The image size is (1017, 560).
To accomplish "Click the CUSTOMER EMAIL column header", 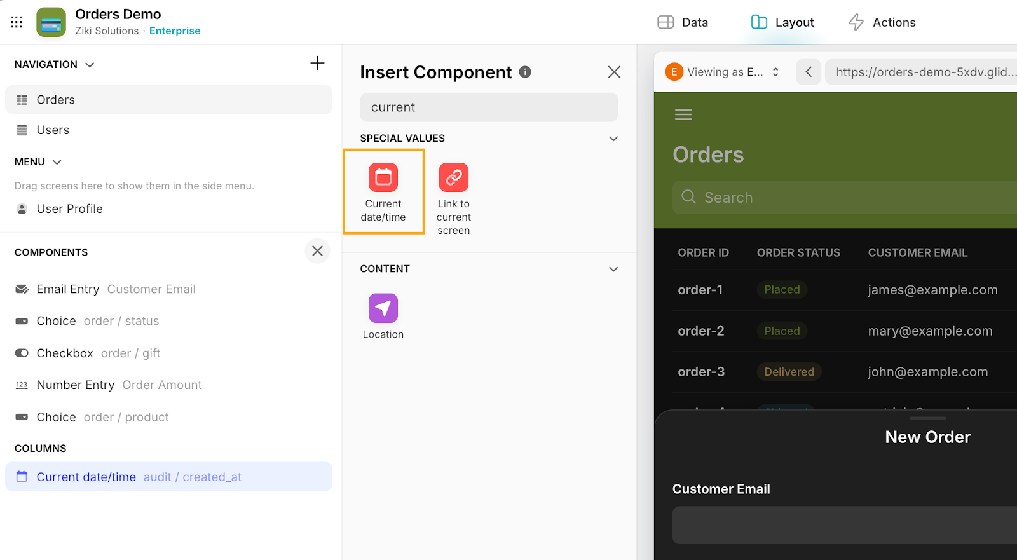I will pos(918,252).
